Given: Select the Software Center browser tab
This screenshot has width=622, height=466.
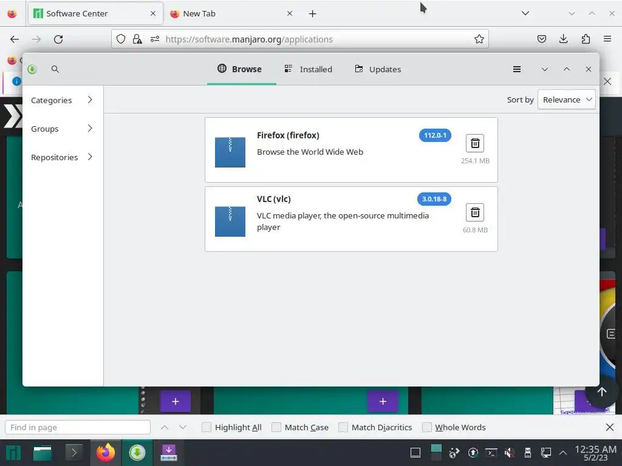Looking at the screenshot, I should [x=95, y=13].
